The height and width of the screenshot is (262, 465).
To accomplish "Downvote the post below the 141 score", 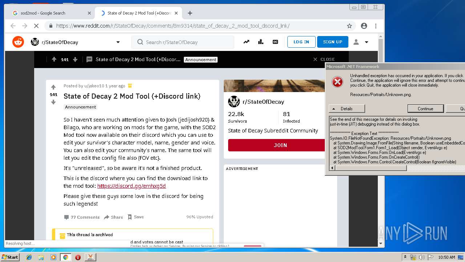I will click(x=53, y=102).
